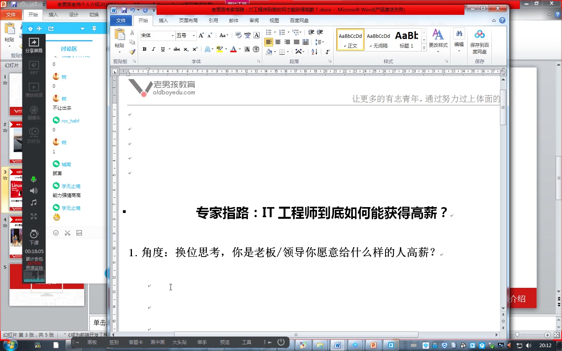
Task: Apply the red font color swatch
Action: 233,49
